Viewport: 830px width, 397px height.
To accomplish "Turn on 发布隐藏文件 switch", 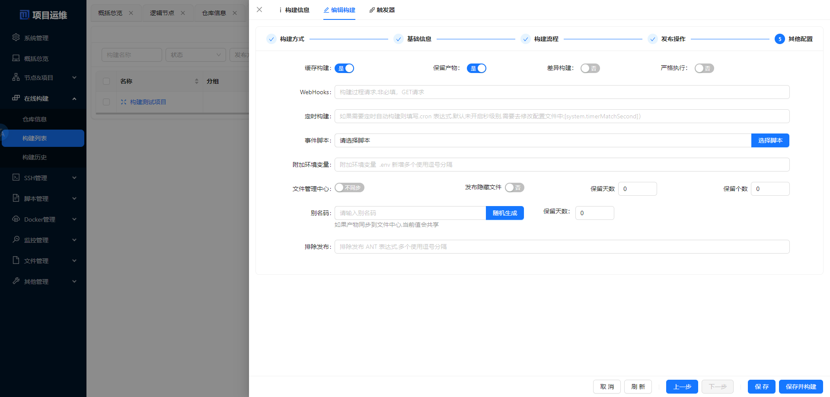I will coord(514,187).
